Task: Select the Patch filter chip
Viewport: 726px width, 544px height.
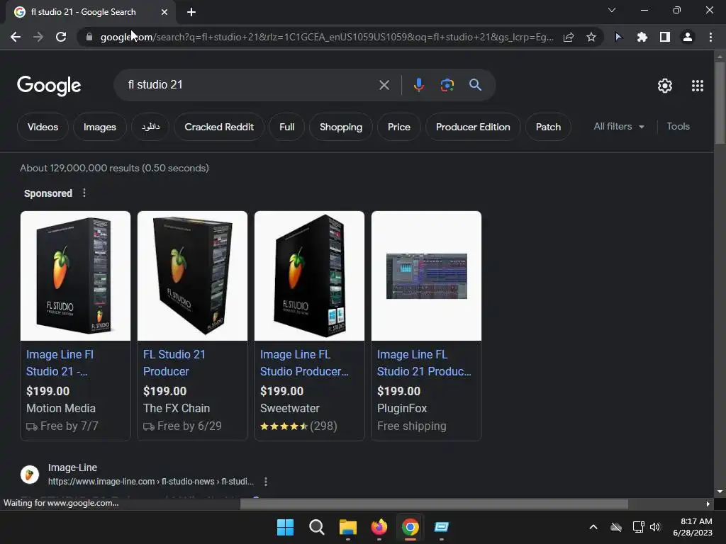Action: coord(548,127)
